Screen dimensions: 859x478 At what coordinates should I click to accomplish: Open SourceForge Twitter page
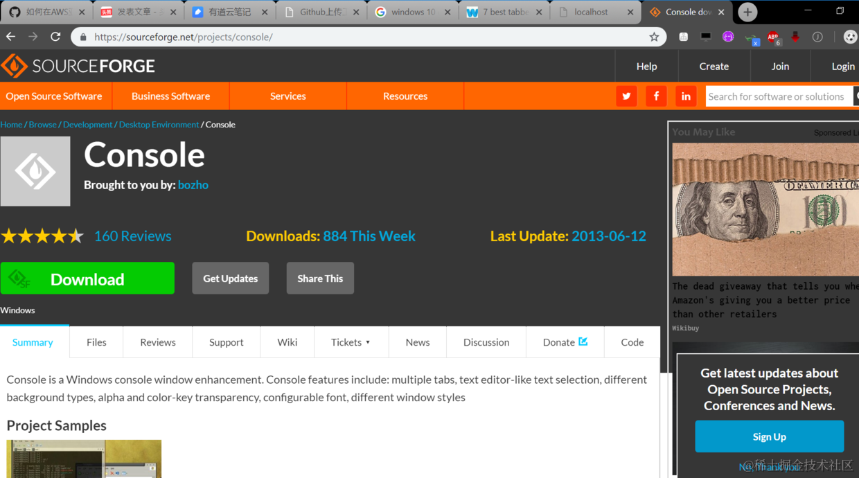point(626,96)
